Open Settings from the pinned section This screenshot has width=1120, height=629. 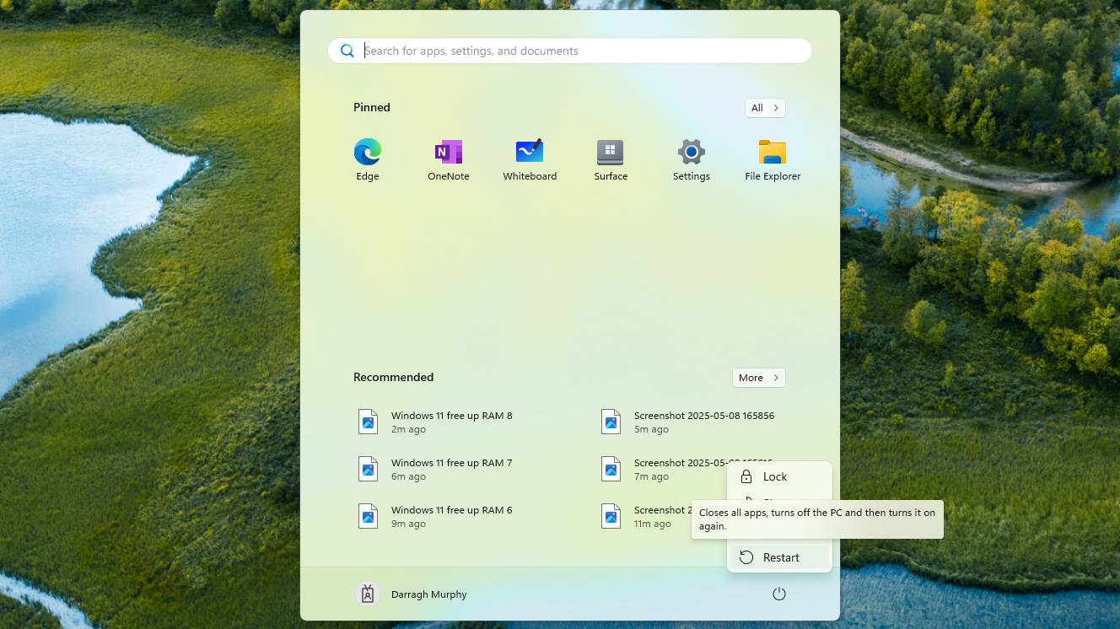[691, 152]
